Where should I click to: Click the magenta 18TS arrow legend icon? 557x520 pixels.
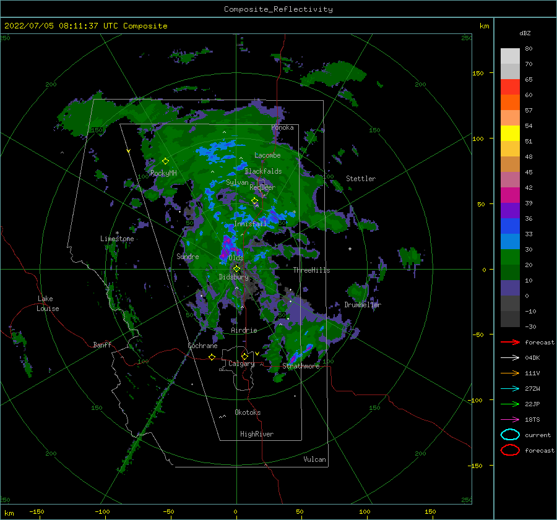[x=510, y=420]
